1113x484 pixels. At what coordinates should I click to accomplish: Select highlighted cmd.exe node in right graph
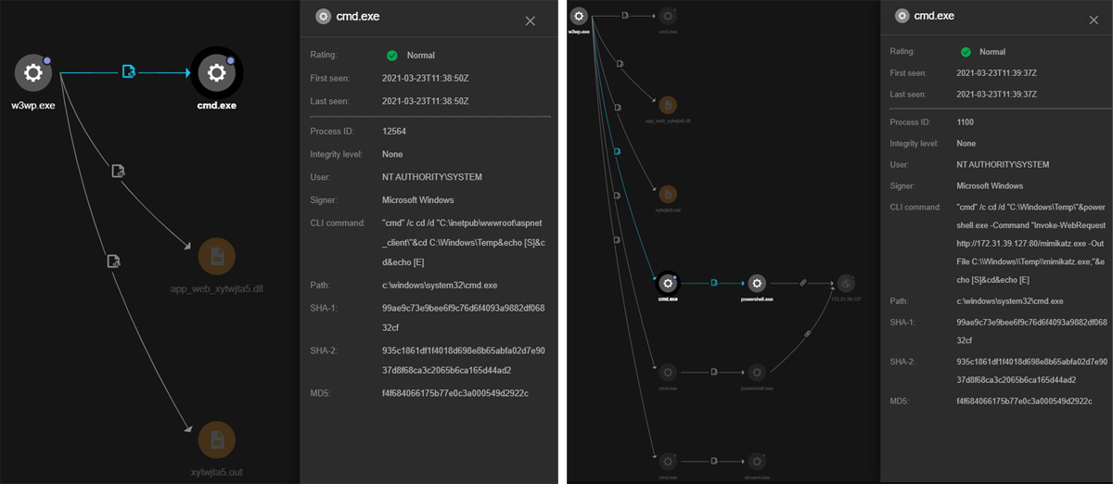[667, 284]
